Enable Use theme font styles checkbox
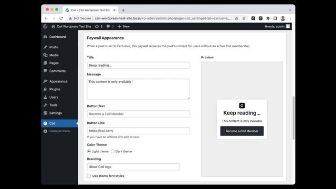 coord(89,176)
